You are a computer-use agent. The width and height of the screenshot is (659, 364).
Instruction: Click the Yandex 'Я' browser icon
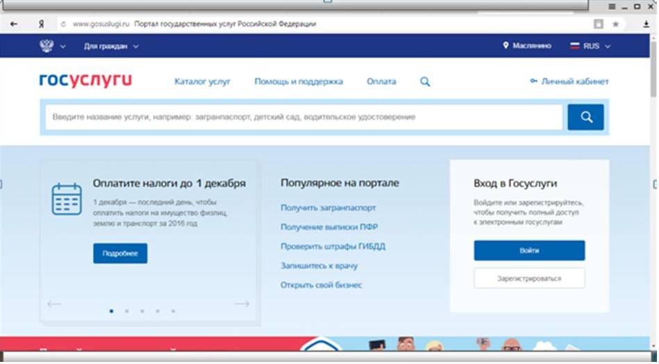click(42, 24)
